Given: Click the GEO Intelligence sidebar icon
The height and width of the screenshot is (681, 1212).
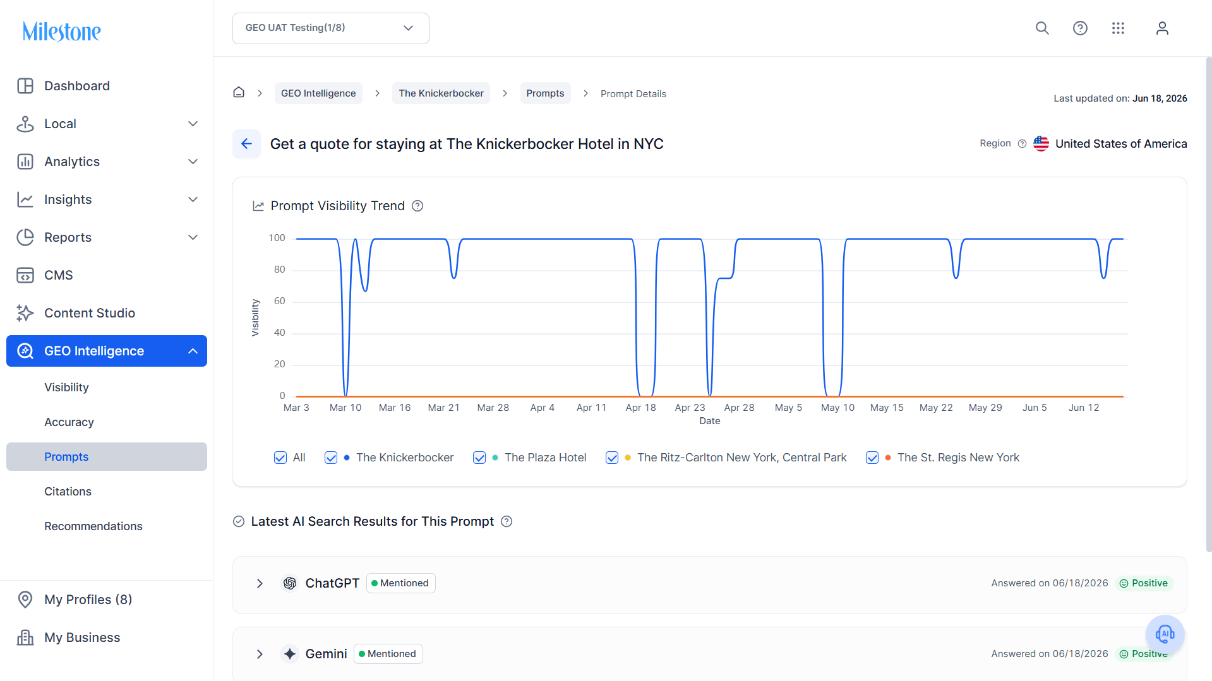Looking at the screenshot, I should coord(25,351).
